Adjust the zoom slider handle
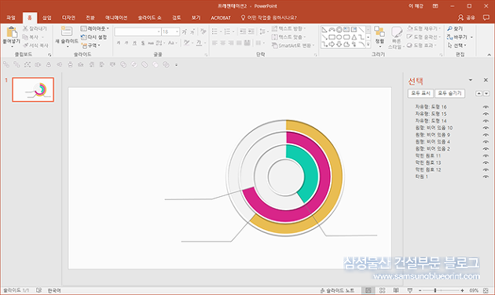Viewport: 495px width, 295px height. (x=435, y=290)
